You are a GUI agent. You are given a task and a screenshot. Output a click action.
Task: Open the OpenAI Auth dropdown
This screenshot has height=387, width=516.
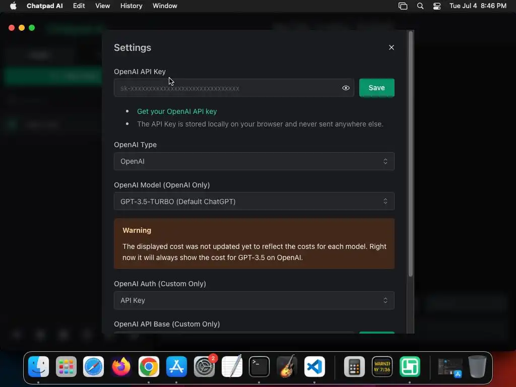tap(254, 300)
